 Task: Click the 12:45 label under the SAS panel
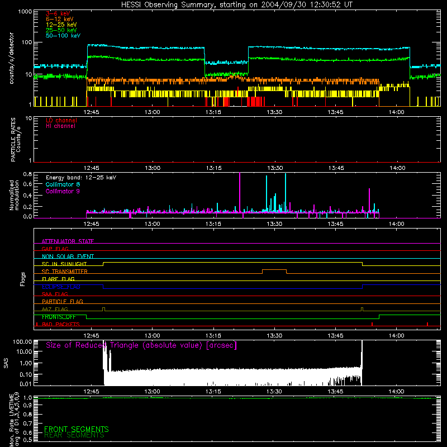[91, 392]
